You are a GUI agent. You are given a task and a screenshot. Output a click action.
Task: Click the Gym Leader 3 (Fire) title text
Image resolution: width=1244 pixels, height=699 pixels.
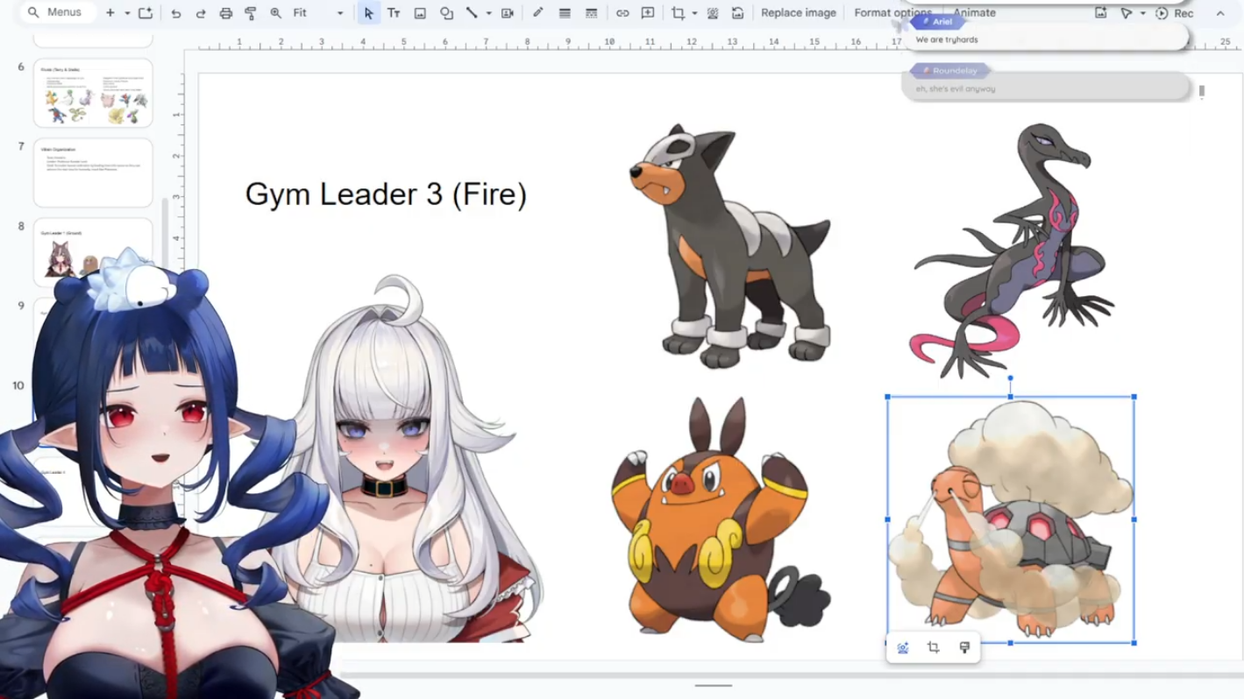tap(386, 194)
